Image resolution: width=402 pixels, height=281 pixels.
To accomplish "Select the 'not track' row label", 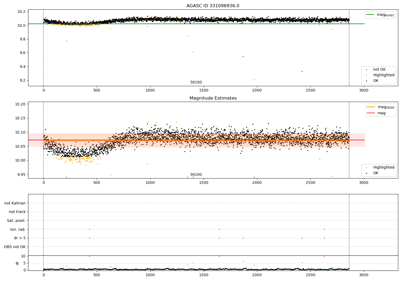I will pyautogui.click(x=17, y=212).
